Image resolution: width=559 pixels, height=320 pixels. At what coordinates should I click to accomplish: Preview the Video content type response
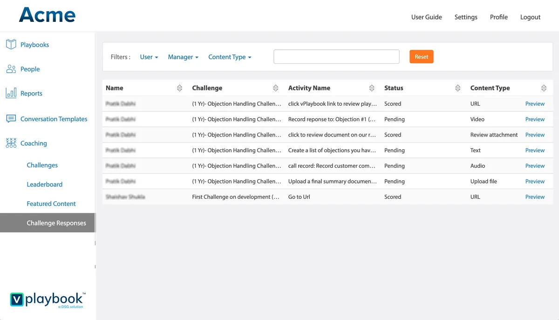click(x=535, y=119)
